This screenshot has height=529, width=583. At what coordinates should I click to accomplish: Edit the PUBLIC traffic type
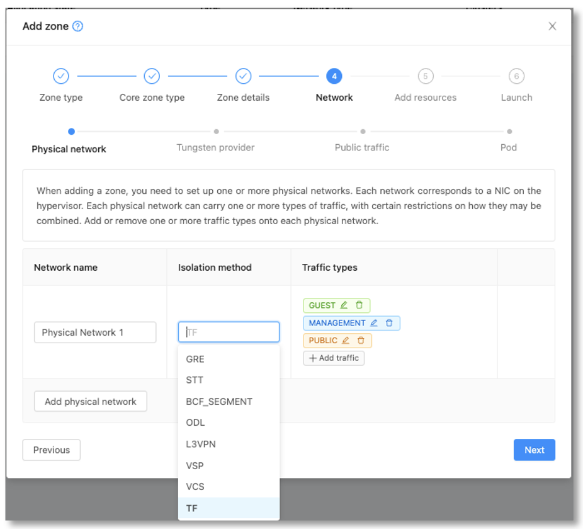346,340
